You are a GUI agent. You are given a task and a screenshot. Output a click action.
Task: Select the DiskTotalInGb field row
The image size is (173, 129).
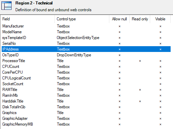[x=86, y=107]
